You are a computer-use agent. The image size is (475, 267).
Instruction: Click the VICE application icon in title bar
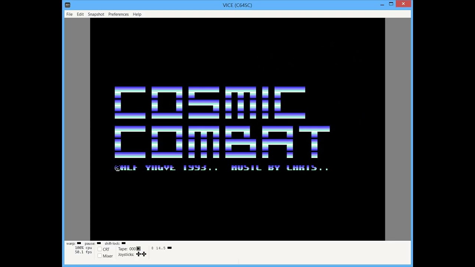tap(67, 5)
